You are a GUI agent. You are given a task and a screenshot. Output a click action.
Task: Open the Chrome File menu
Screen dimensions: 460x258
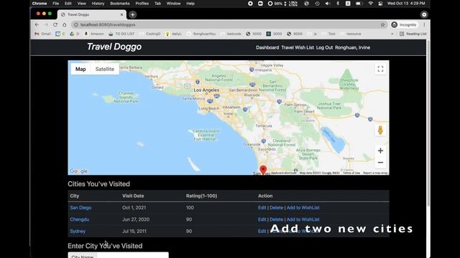click(x=56, y=4)
